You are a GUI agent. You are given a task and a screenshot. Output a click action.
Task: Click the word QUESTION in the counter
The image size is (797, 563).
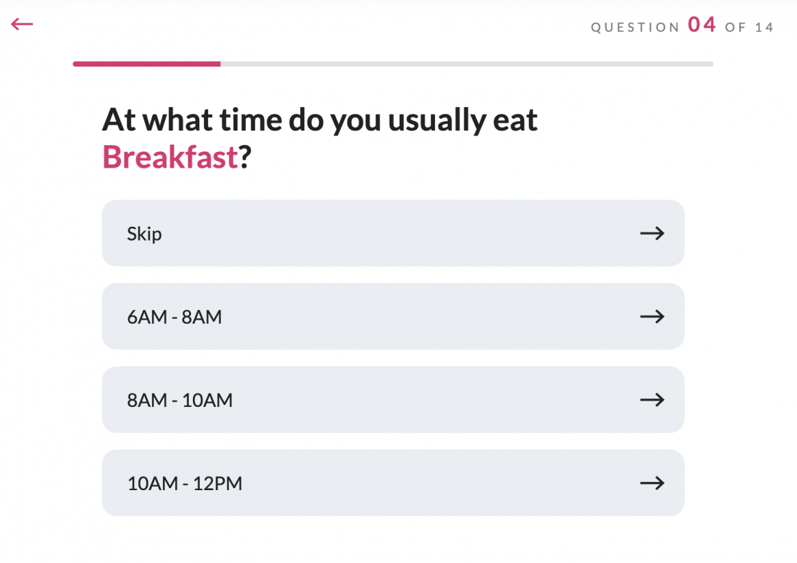636,27
